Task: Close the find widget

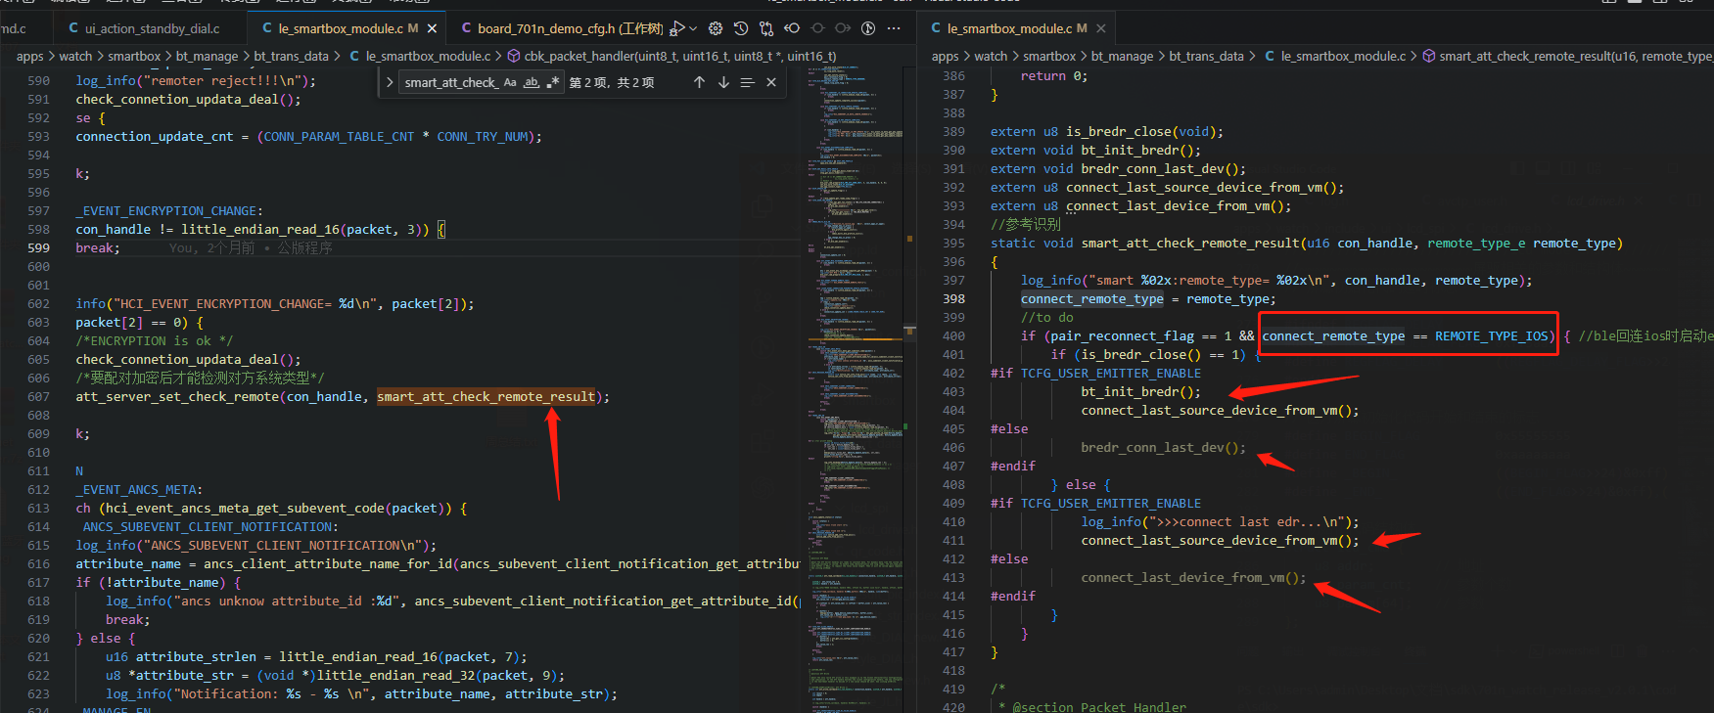Action: (x=771, y=82)
